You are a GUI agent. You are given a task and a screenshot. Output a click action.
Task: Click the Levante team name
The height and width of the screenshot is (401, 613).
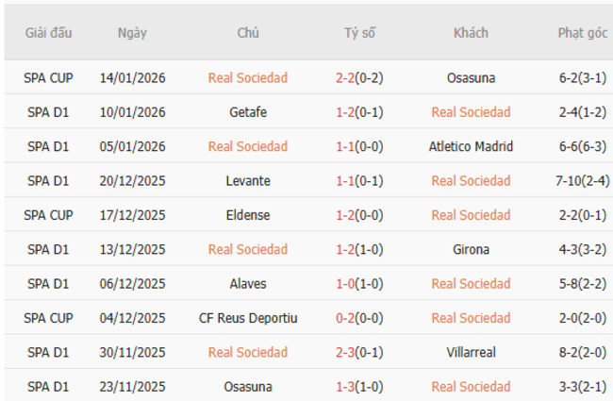click(248, 180)
